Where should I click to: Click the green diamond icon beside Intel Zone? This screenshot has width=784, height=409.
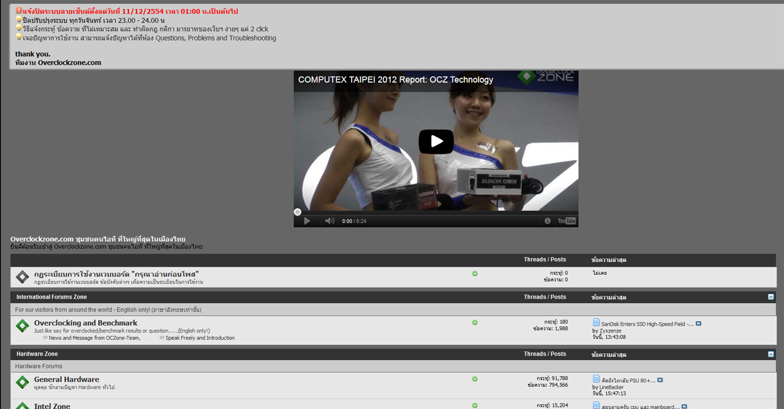[22, 405]
